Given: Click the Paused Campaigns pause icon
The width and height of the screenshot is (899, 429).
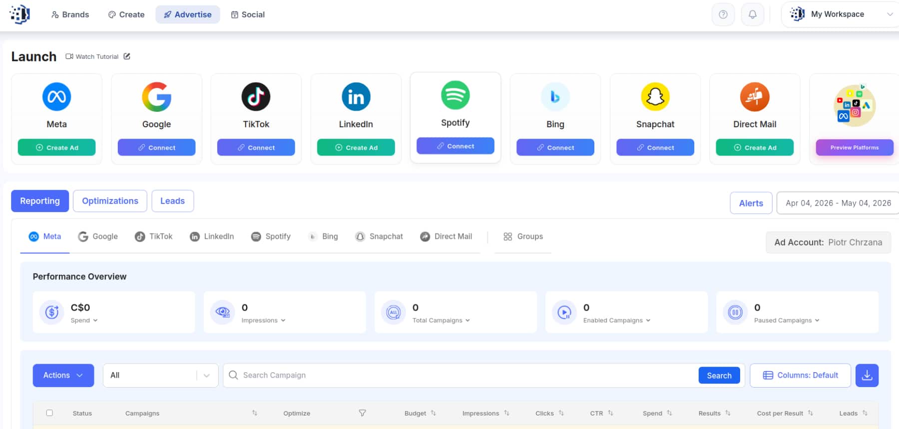Looking at the screenshot, I should coord(735,312).
